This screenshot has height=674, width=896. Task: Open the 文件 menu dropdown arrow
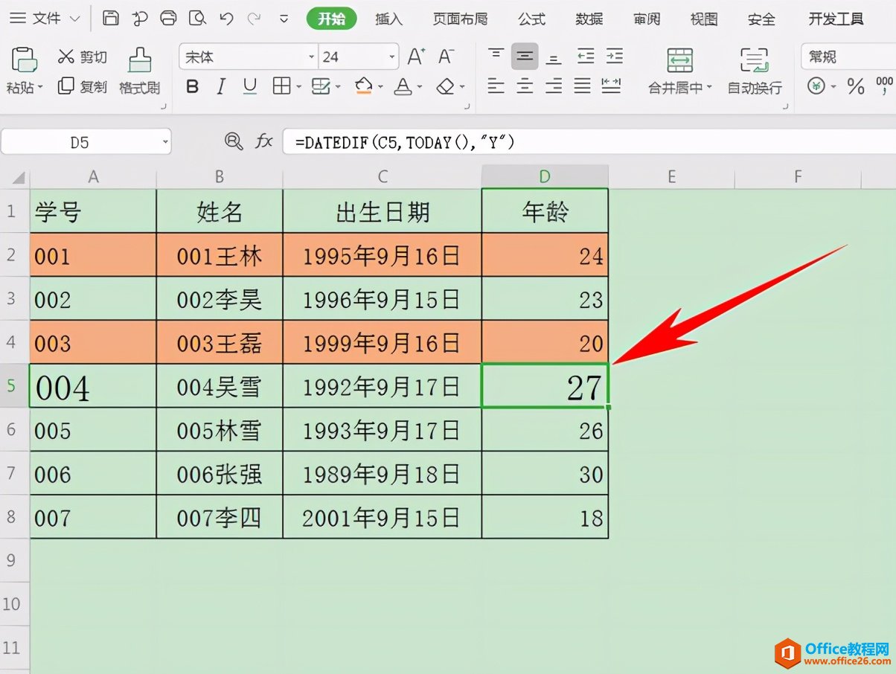tap(74, 19)
